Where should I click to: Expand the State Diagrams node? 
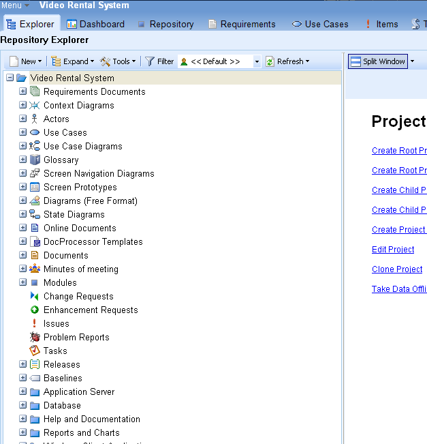tap(23, 213)
